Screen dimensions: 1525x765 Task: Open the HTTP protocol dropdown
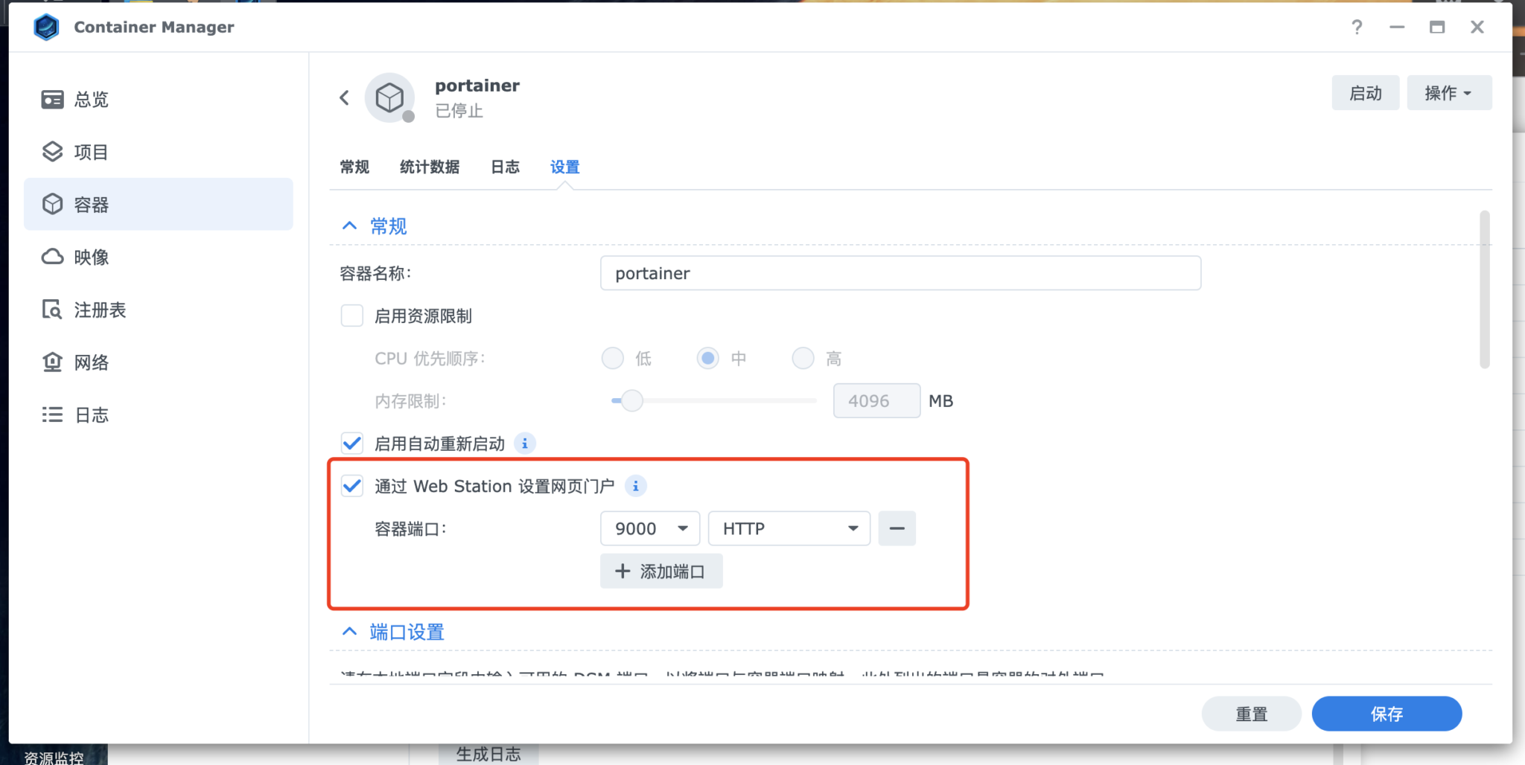pos(789,528)
